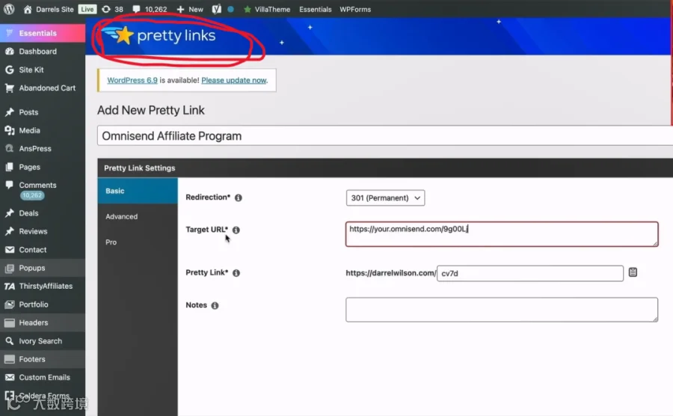
Task: Click the Notes info icon
Action: [x=215, y=306]
